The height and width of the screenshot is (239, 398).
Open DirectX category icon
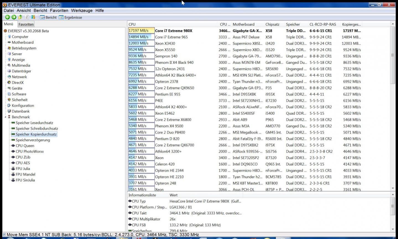(x=9, y=82)
